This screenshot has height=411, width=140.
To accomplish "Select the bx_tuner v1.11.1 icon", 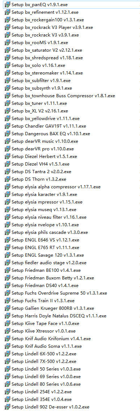I will click(7, 103).
